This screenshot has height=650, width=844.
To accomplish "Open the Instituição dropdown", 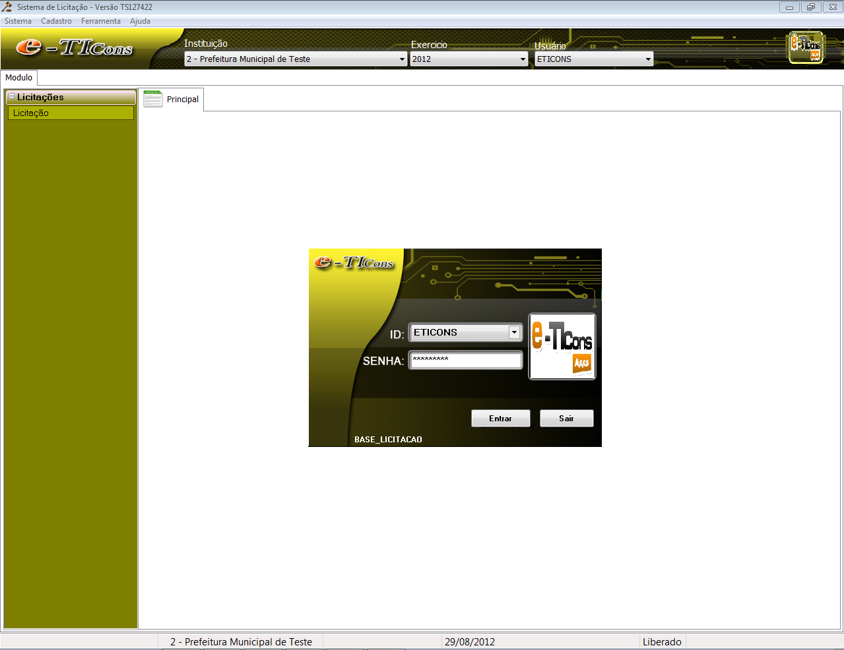I will point(402,59).
